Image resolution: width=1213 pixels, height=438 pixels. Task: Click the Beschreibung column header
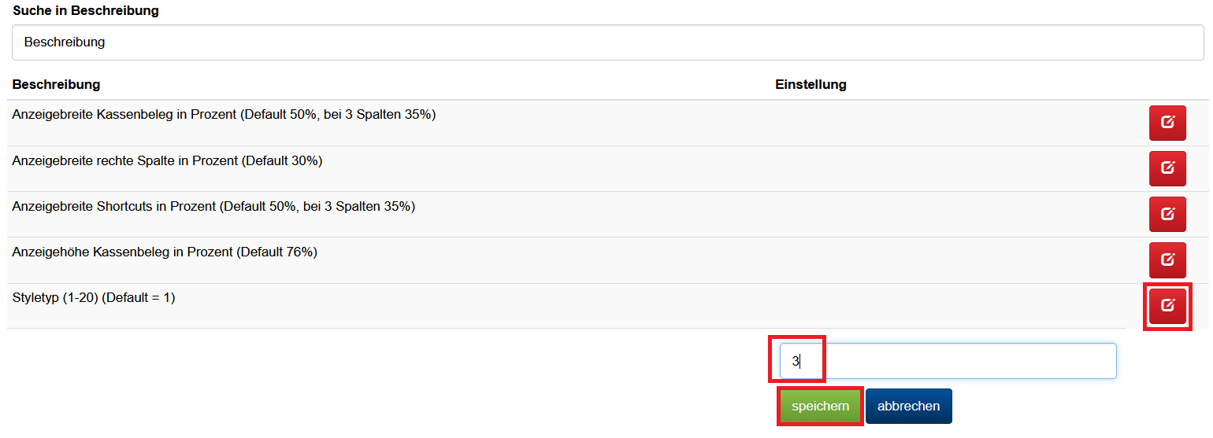coord(56,84)
